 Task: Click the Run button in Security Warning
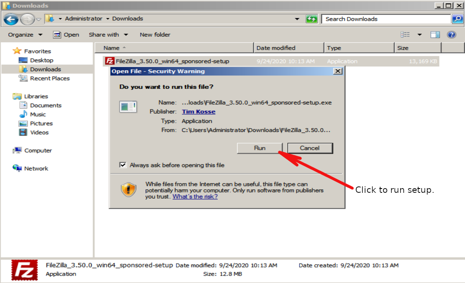pos(259,148)
